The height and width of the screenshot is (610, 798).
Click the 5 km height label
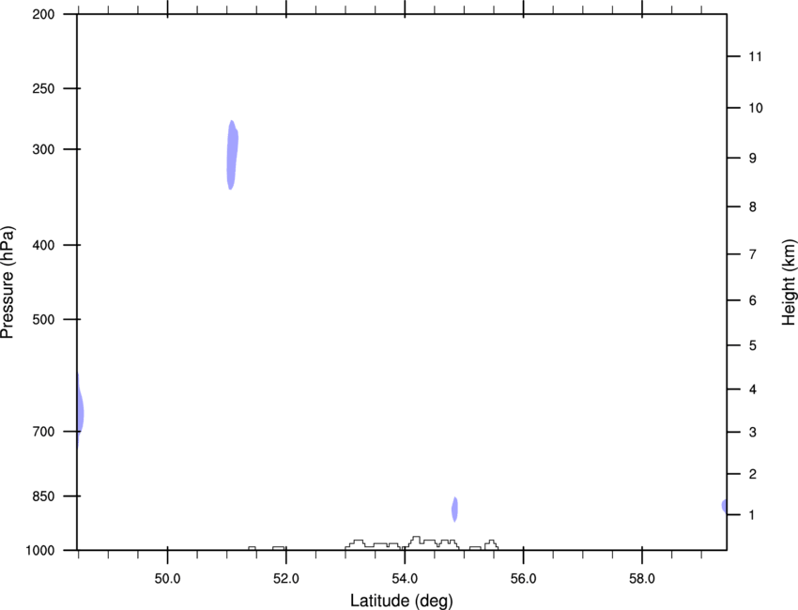pyautogui.click(x=752, y=346)
